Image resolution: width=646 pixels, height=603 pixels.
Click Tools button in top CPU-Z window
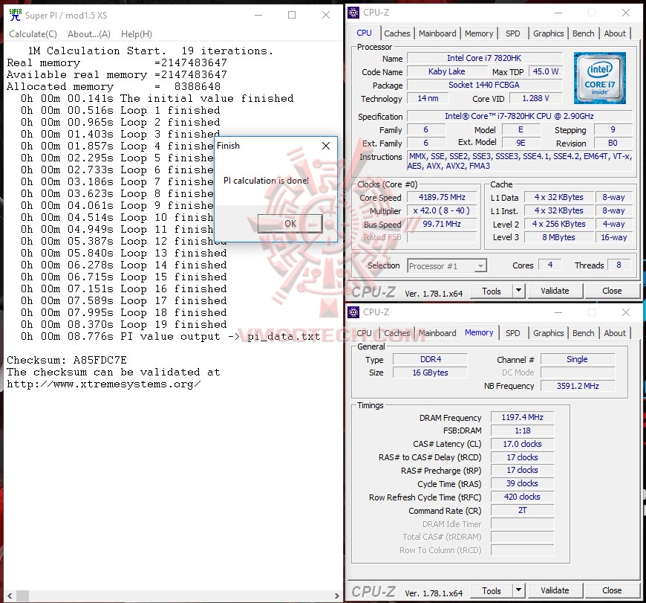[491, 291]
